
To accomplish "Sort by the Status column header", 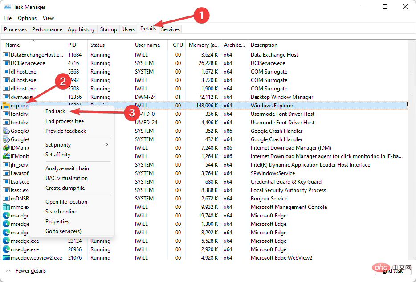I will [x=110, y=45].
